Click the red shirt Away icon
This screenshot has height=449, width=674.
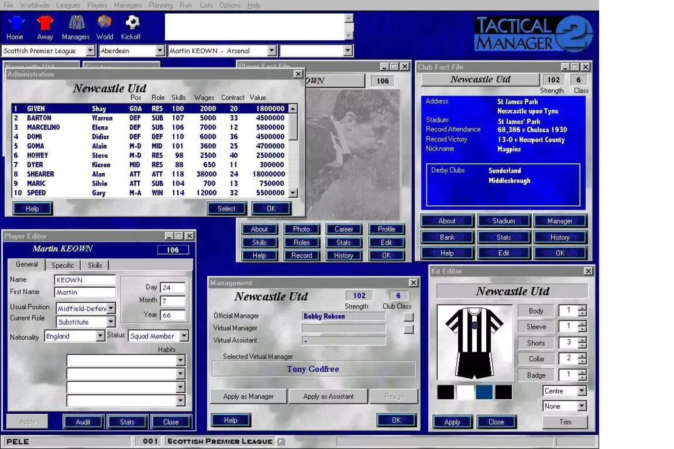click(x=45, y=23)
